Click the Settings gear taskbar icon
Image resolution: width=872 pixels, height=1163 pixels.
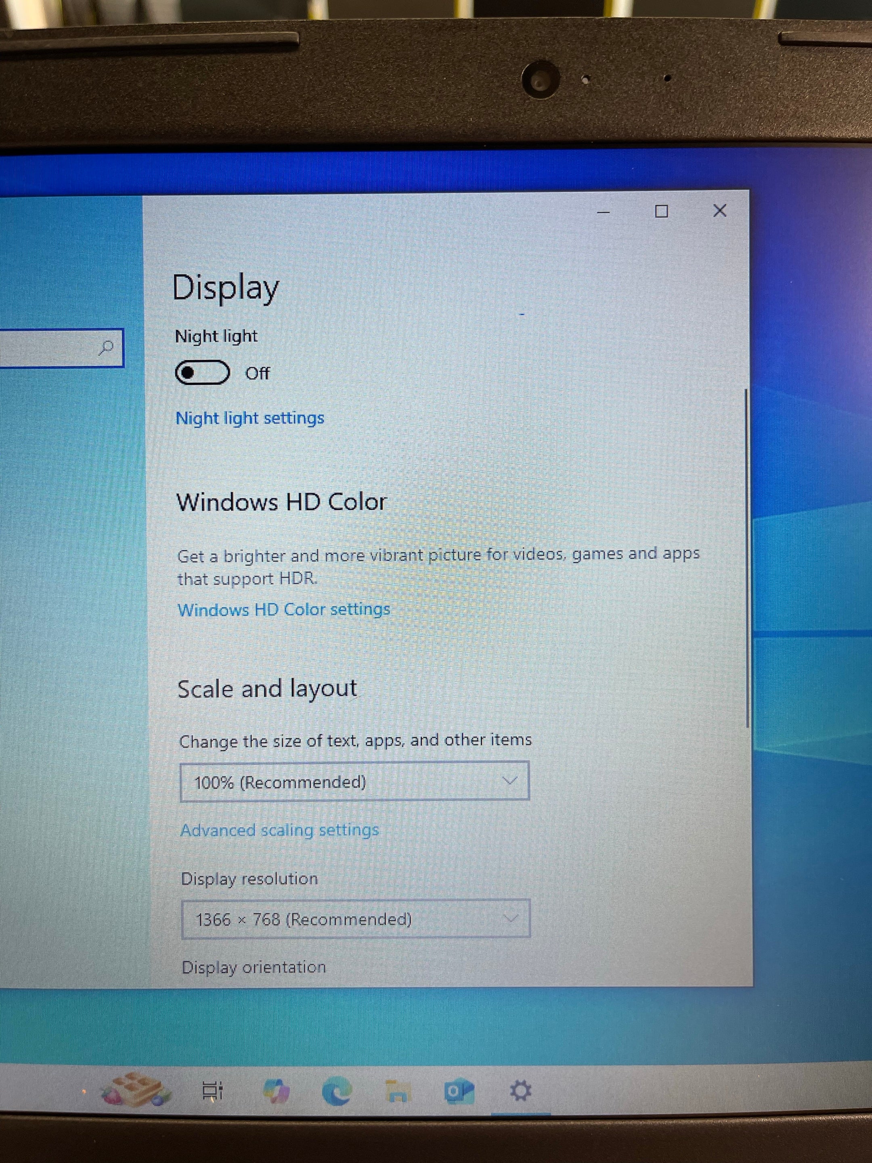521,1091
